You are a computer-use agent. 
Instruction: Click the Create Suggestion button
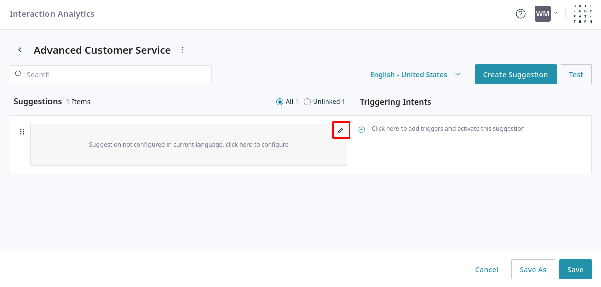click(515, 74)
